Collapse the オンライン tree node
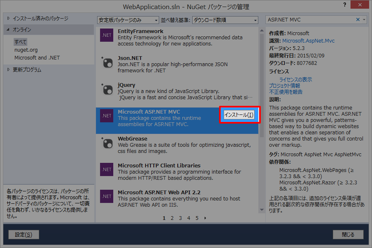The height and width of the screenshot is (248, 372). (x=8, y=29)
